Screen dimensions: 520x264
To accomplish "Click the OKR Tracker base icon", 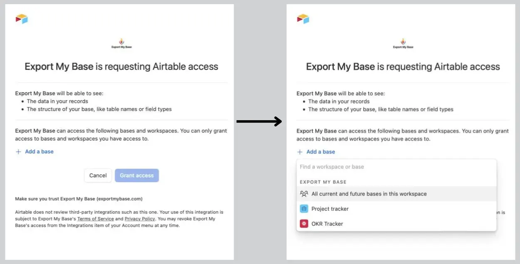I will click(x=304, y=224).
